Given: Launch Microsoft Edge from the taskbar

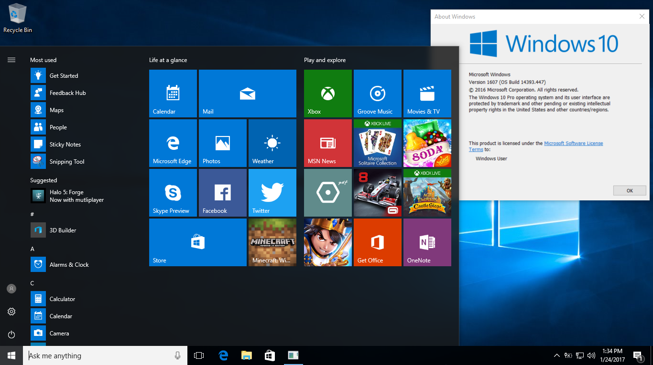Looking at the screenshot, I should click(223, 355).
